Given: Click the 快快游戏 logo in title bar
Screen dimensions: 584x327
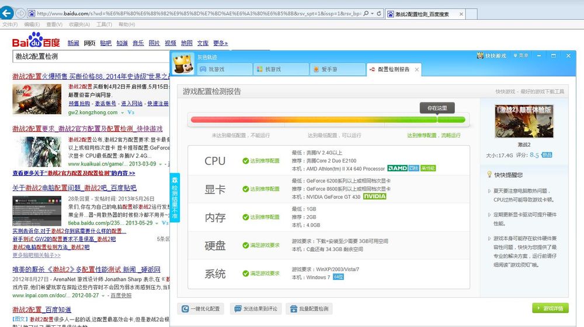Looking at the screenshot, I should coord(491,56).
